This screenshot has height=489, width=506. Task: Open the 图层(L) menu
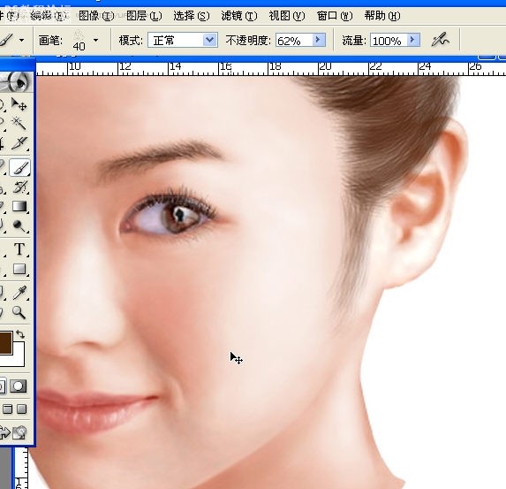(x=144, y=16)
